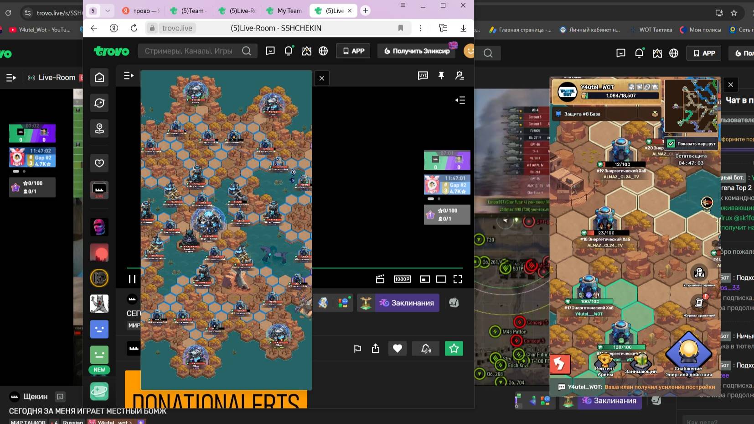754x424 pixels.
Task: Switch to the (5)Live-Rc browser tab
Action: tap(238, 10)
